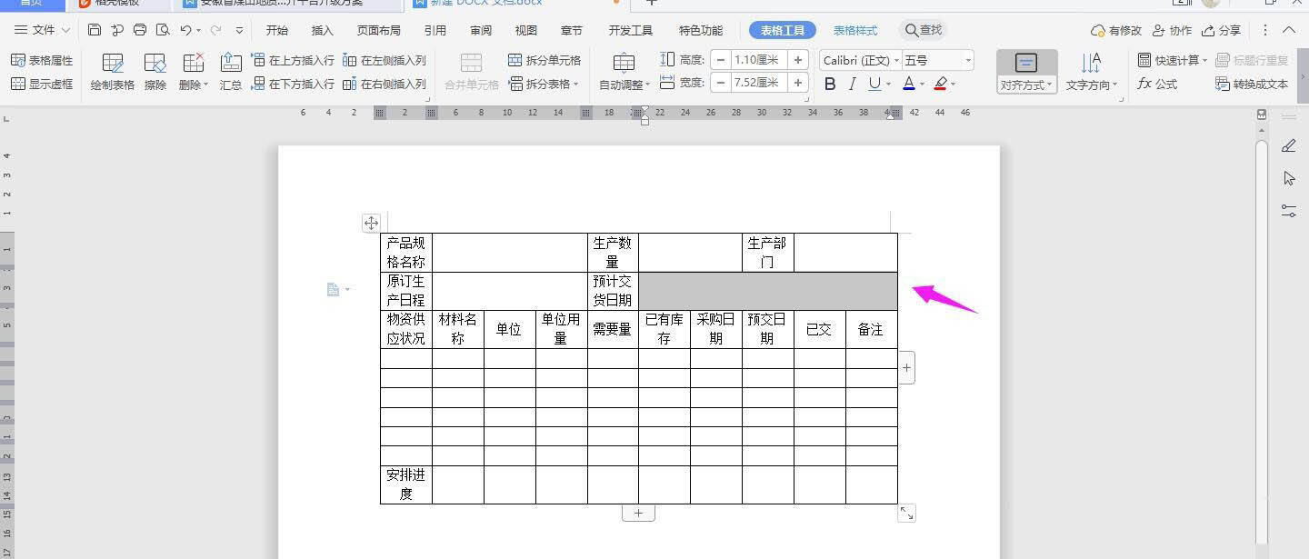Increase row height with plus button
Viewport: 1309px width, 559px height.
pos(798,59)
